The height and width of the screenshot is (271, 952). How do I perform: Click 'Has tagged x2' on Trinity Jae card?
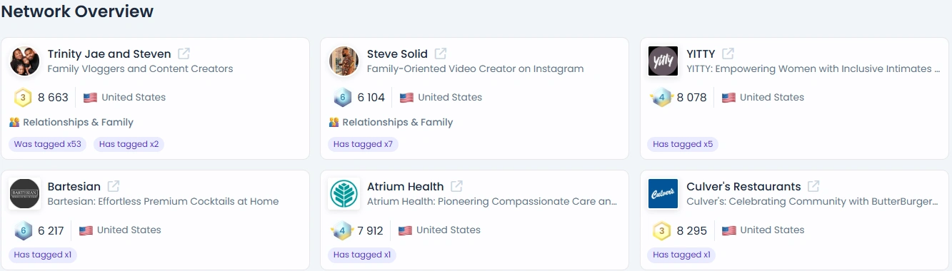tap(129, 144)
